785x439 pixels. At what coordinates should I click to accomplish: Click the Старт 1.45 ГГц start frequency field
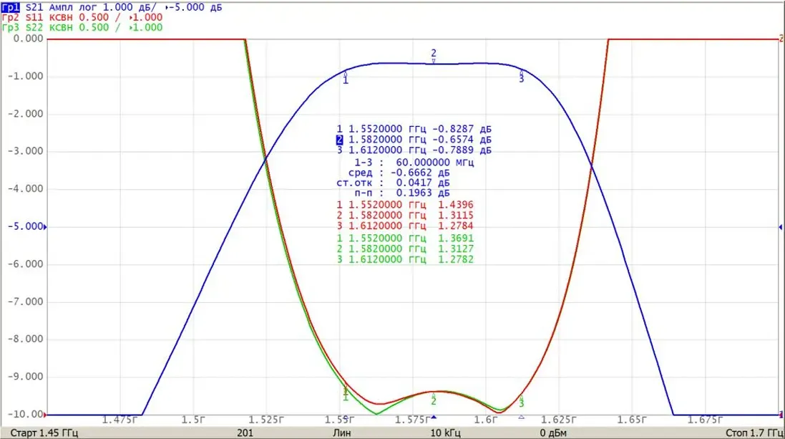coord(44,433)
